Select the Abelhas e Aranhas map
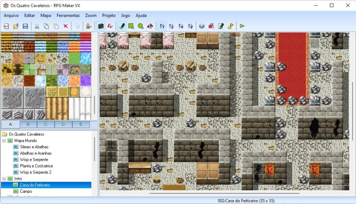The height and width of the screenshot is (204, 356). (35, 153)
